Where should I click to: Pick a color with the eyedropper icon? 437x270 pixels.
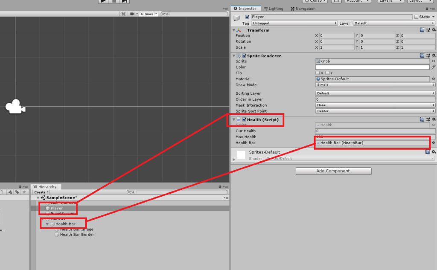tap(433, 67)
